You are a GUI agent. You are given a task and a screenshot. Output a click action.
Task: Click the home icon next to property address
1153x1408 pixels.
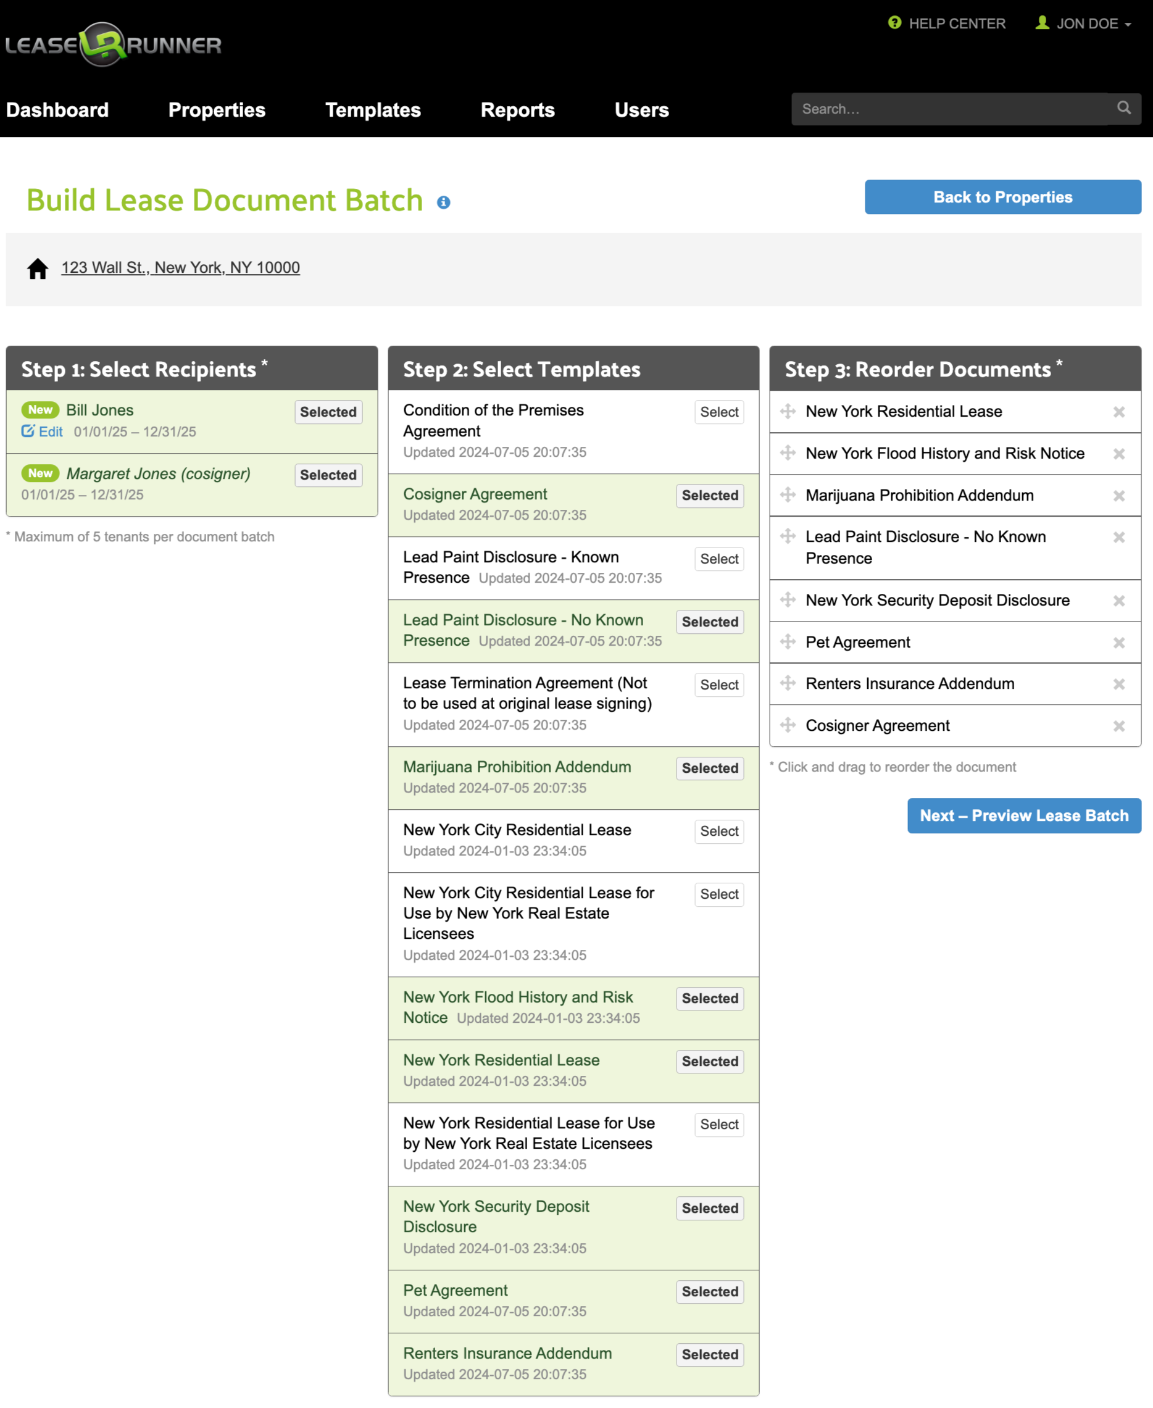(x=38, y=269)
